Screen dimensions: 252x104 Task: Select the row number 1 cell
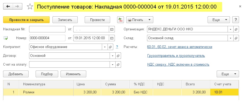pyautogui.click(x=11, y=92)
